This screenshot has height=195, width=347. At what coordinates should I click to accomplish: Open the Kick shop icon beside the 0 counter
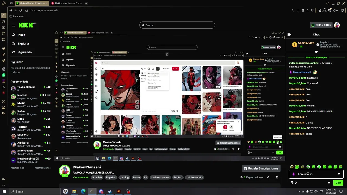(x=292, y=183)
